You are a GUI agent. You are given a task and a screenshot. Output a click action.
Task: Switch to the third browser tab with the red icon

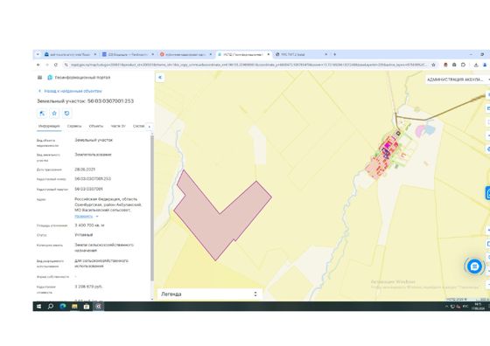pyautogui.click(x=185, y=54)
